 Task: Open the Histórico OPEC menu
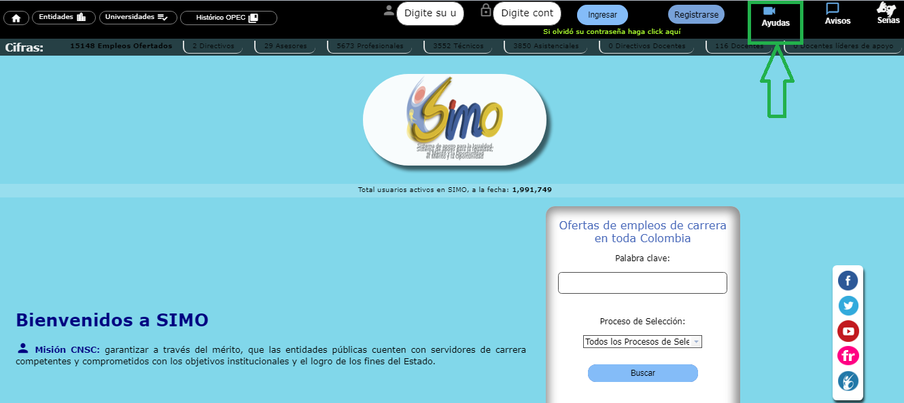click(228, 18)
